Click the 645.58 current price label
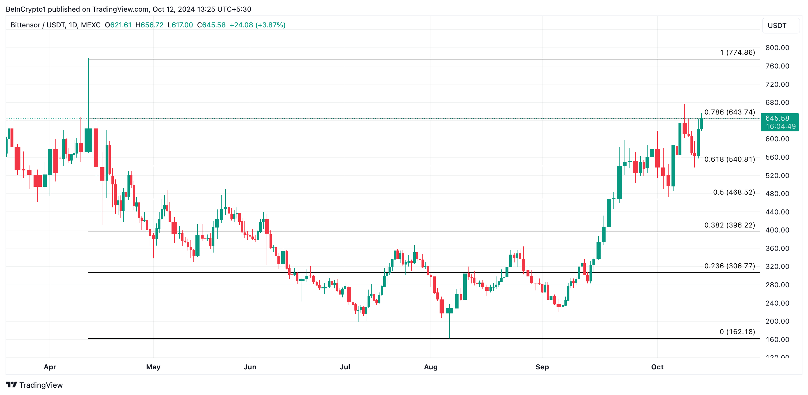Image resolution: width=808 pixels, height=395 pixels. (777, 118)
